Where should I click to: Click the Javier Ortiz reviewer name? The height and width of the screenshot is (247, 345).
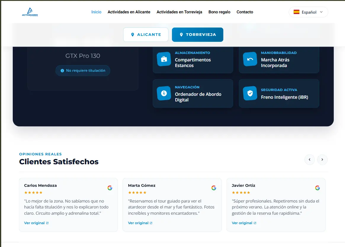(243, 186)
